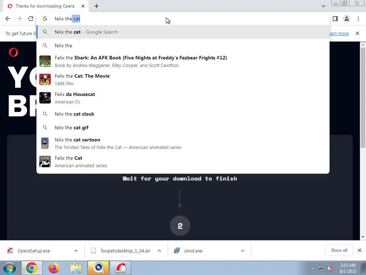Image resolution: width=366 pixels, height=275 pixels.
Task: Click the forward navigation arrow
Action: click(19, 19)
